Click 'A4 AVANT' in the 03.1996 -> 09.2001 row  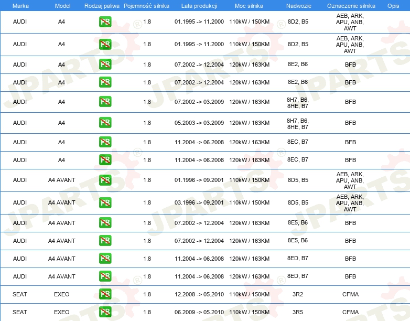[x=62, y=202]
